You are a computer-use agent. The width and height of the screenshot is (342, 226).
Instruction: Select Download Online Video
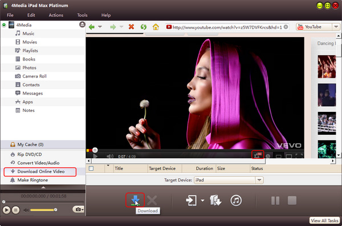(x=40, y=172)
